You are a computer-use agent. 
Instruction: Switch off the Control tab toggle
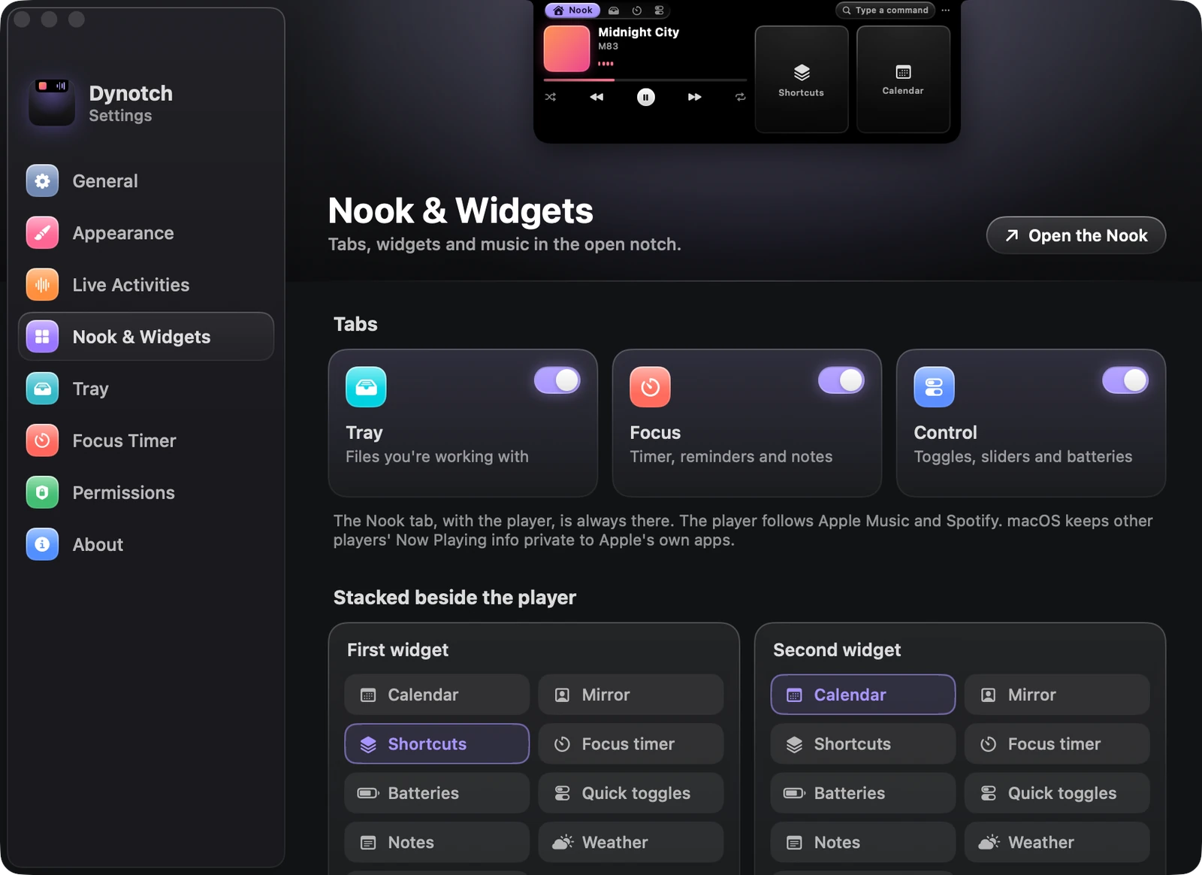pyautogui.click(x=1125, y=380)
